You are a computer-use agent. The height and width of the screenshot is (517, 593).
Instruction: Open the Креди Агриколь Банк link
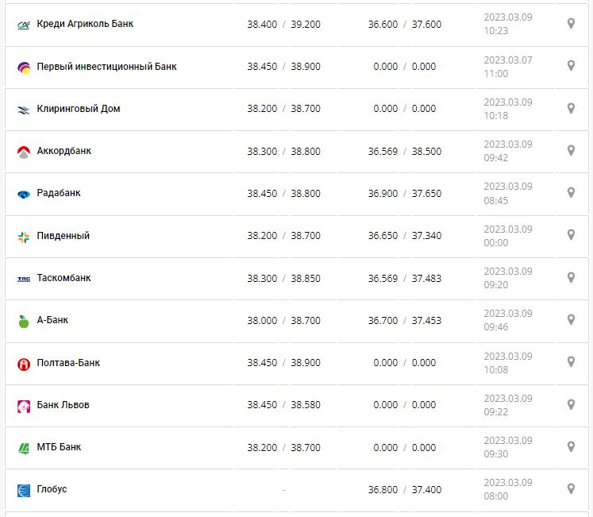click(x=85, y=24)
